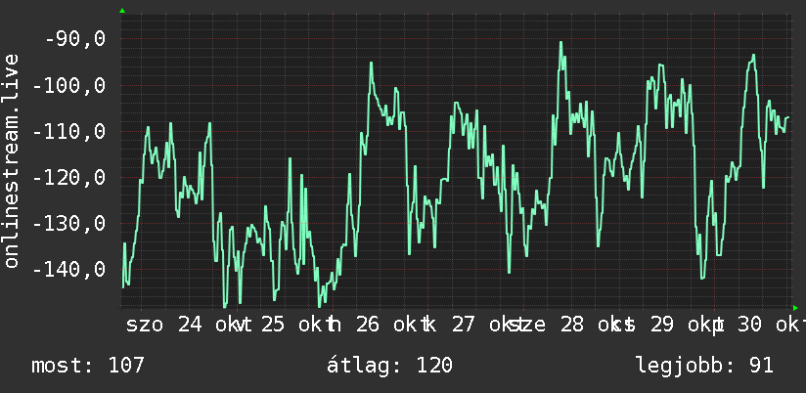This screenshot has height=393, width=806.
Task: Select the onlinestream.live vertical axis title
Action: 11,160
